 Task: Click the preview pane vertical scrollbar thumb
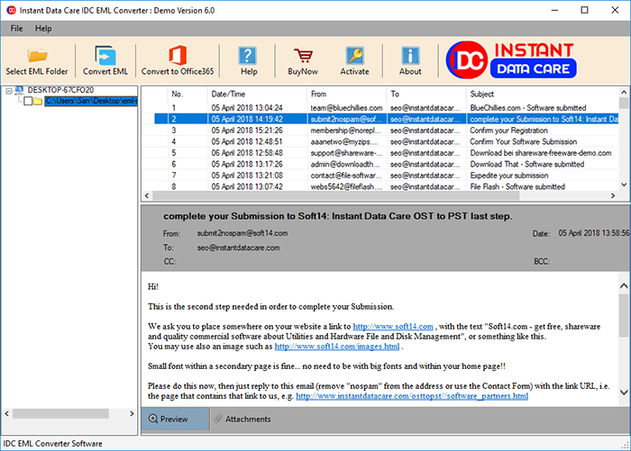click(x=624, y=315)
